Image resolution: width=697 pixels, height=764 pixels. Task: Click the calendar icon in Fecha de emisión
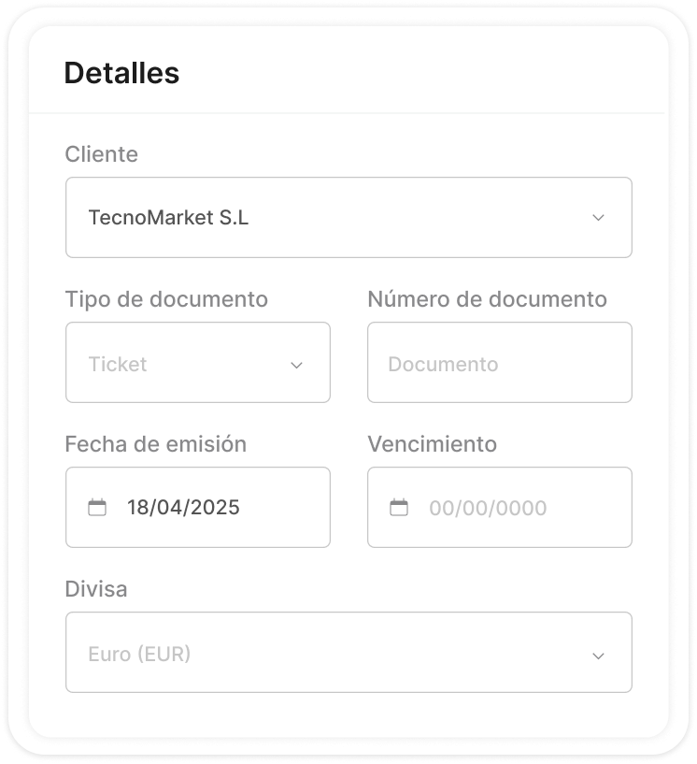(97, 508)
